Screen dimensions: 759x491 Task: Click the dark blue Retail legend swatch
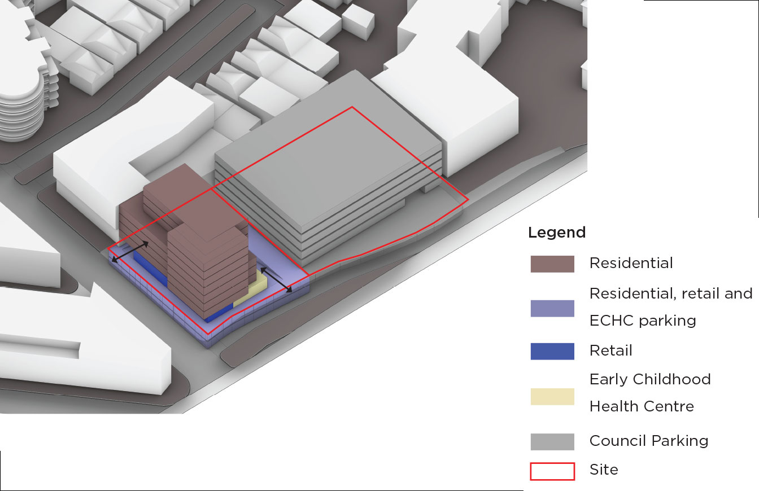[552, 351]
